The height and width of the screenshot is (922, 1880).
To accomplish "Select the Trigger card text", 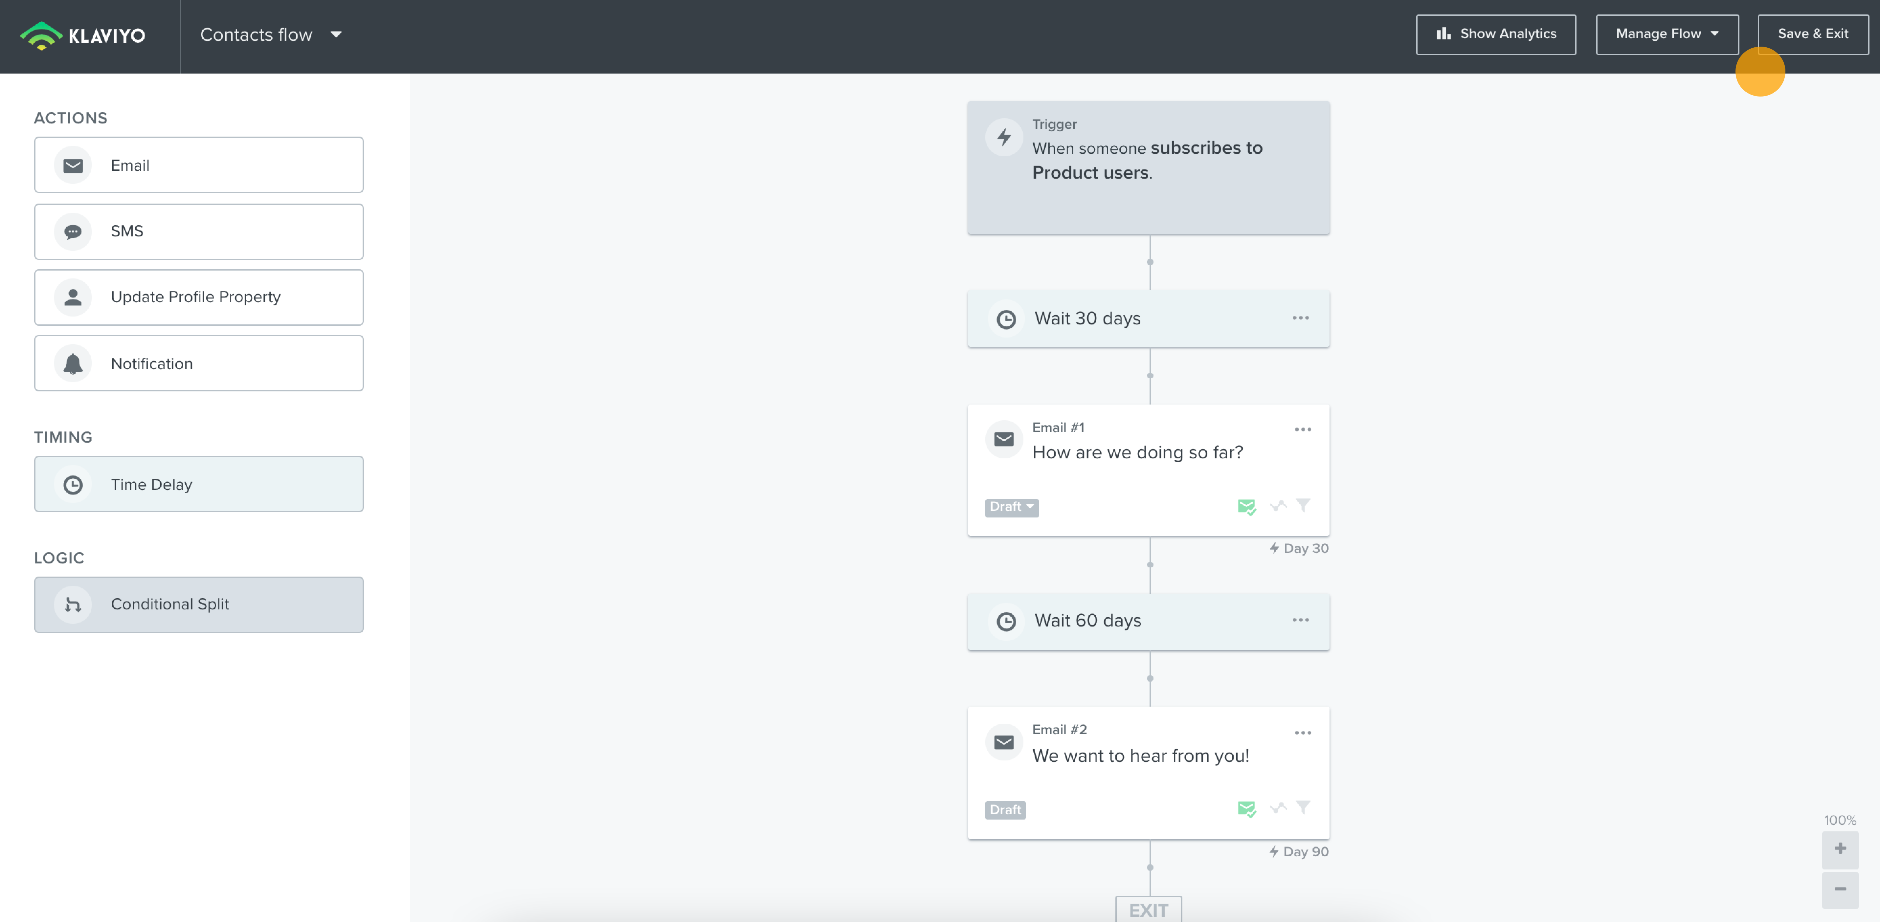I will (x=1147, y=160).
